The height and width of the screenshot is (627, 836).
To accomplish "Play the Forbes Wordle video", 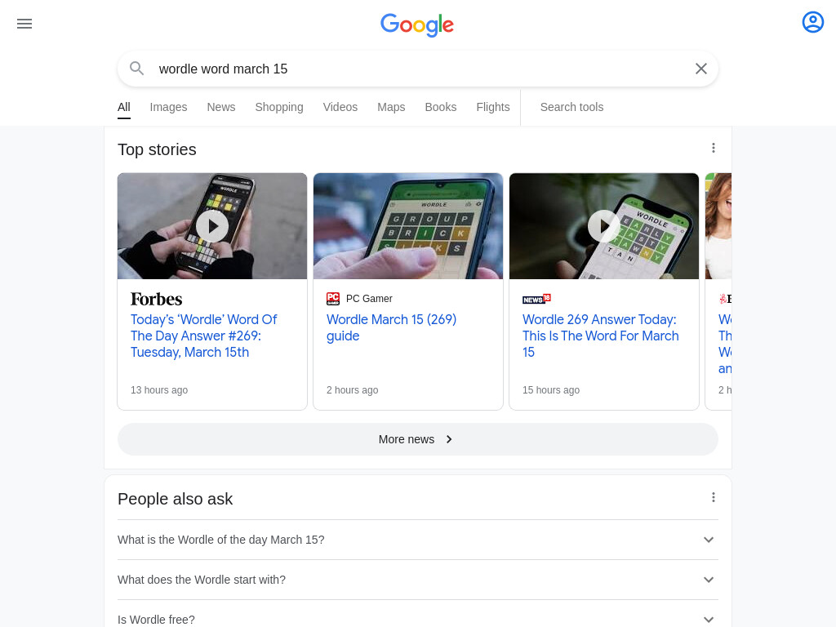I will (212, 226).
